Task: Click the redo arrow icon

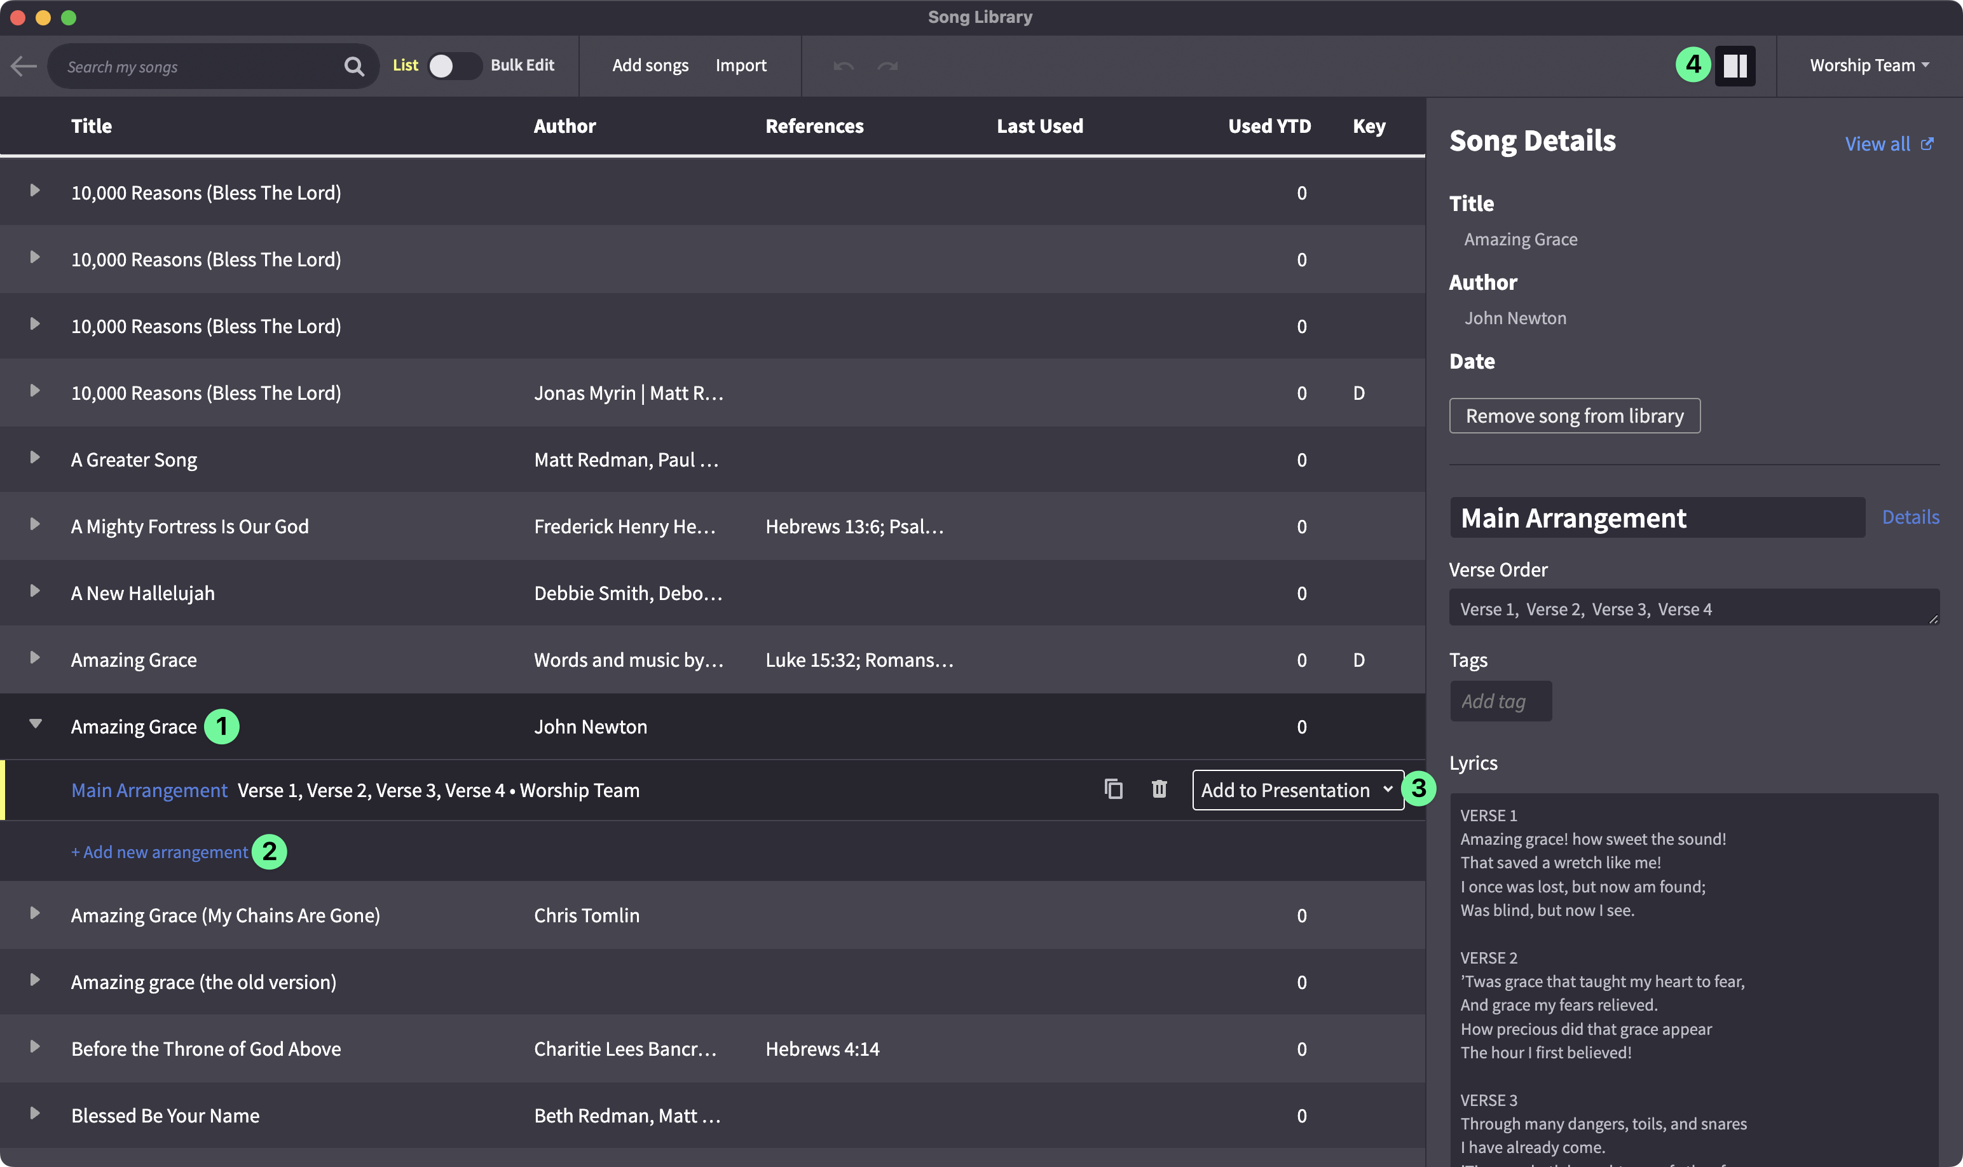Action: [x=888, y=66]
